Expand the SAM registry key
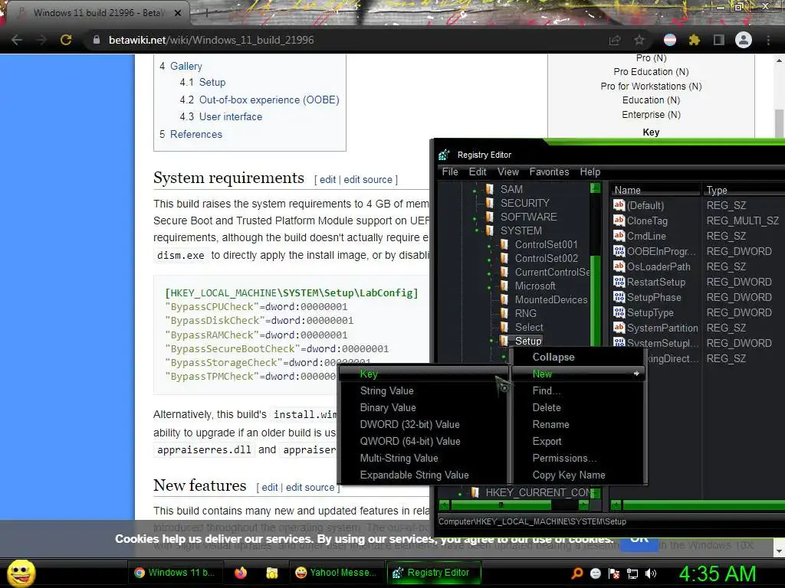Image resolution: width=785 pixels, height=588 pixels. point(475,190)
